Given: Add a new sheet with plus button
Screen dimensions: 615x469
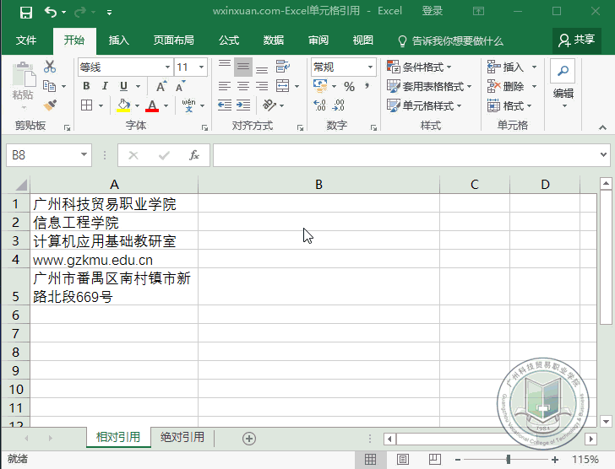Looking at the screenshot, I should pyautogui.click(x=248, y=438).
